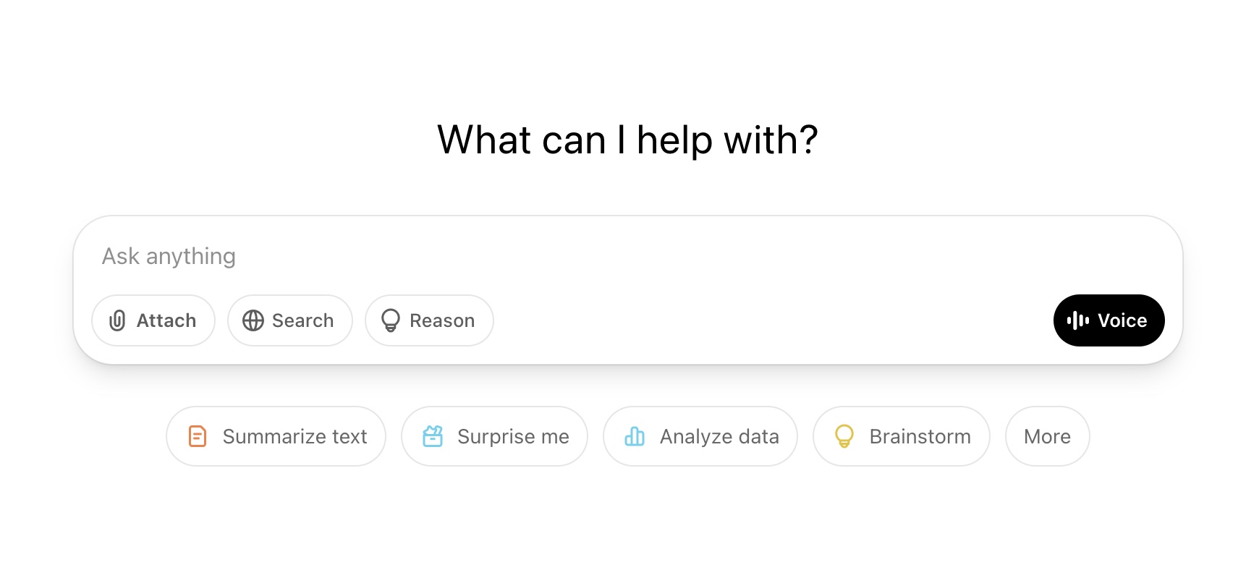This screenshot has height=570, width=1246.
Task: Click the 'What can I help with?' heading
Action: (627, 140)
